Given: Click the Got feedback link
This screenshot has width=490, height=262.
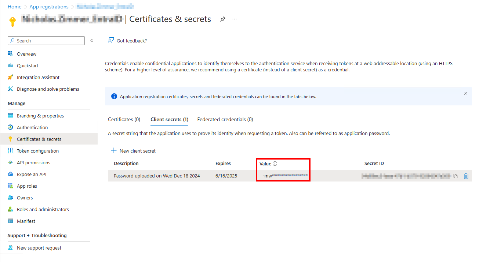Looking at the screenshot, I should pos(127,41).
